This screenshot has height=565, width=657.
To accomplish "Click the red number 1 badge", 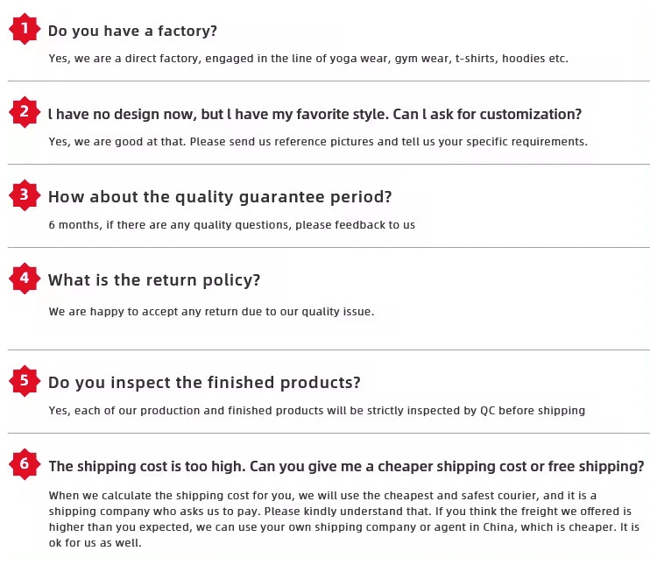I will pyautogui.click(x=25, y=29).
